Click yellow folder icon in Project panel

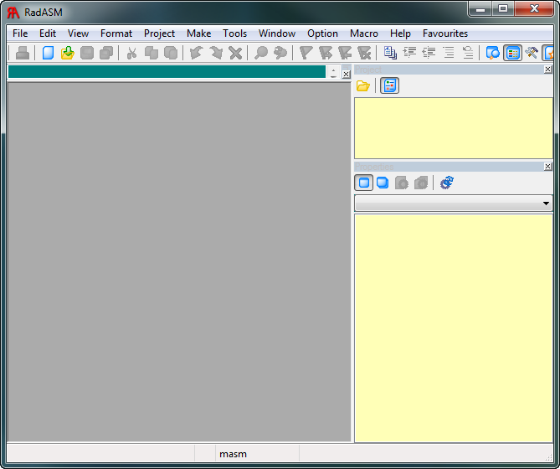pos(363,85)
